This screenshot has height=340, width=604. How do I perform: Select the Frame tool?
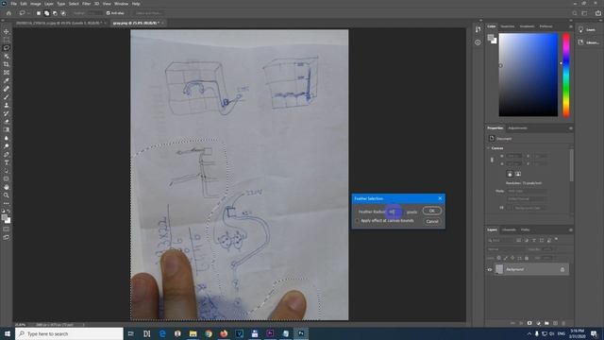tap(7, 72)
